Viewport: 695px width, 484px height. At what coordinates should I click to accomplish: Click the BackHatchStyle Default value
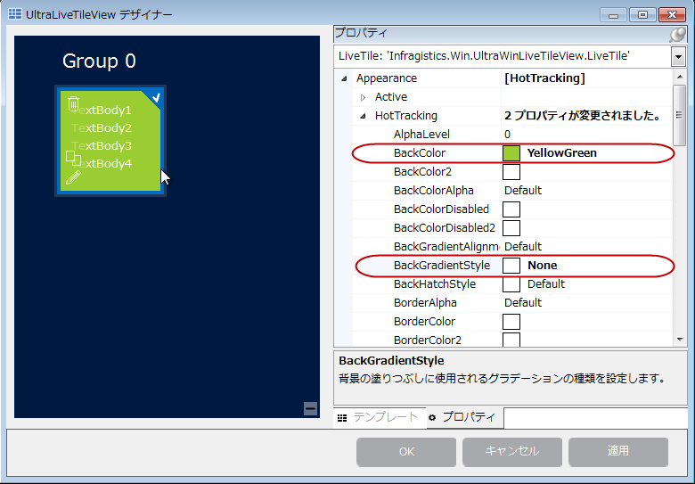click(x=545, y=284)
